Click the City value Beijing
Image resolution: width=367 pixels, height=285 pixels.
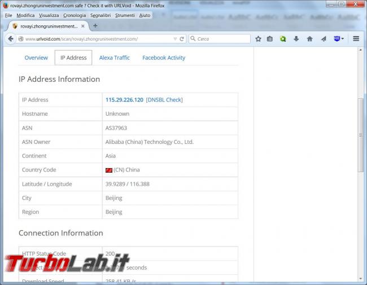[x=113, y=198]
